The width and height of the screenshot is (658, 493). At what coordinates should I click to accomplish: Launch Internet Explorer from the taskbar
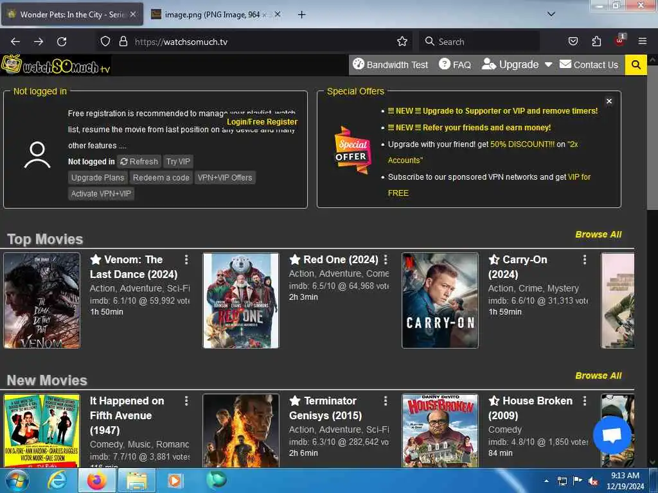point(57,480)
